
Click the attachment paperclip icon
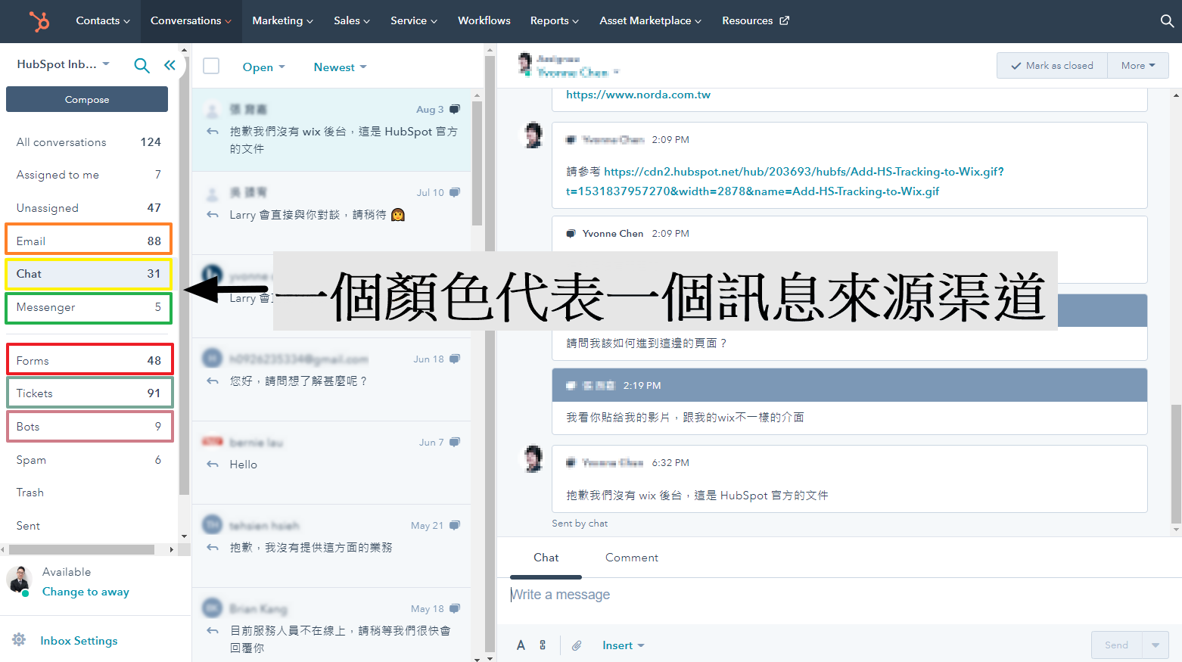click(x=577, y=645)
